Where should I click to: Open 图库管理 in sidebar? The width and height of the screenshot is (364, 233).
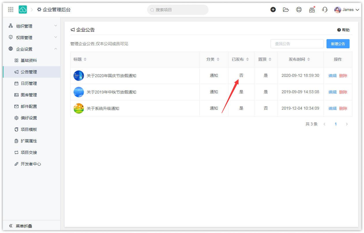click(x=32, y=95)
